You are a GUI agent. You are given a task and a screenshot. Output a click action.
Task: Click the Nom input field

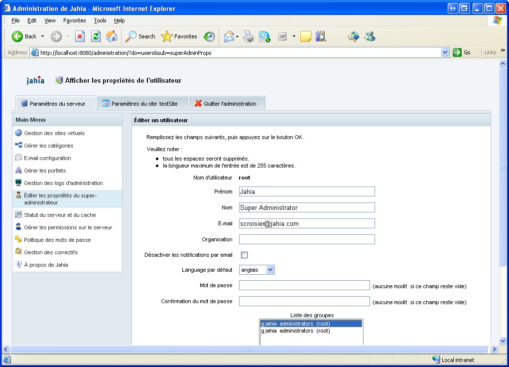click(307, 207)
